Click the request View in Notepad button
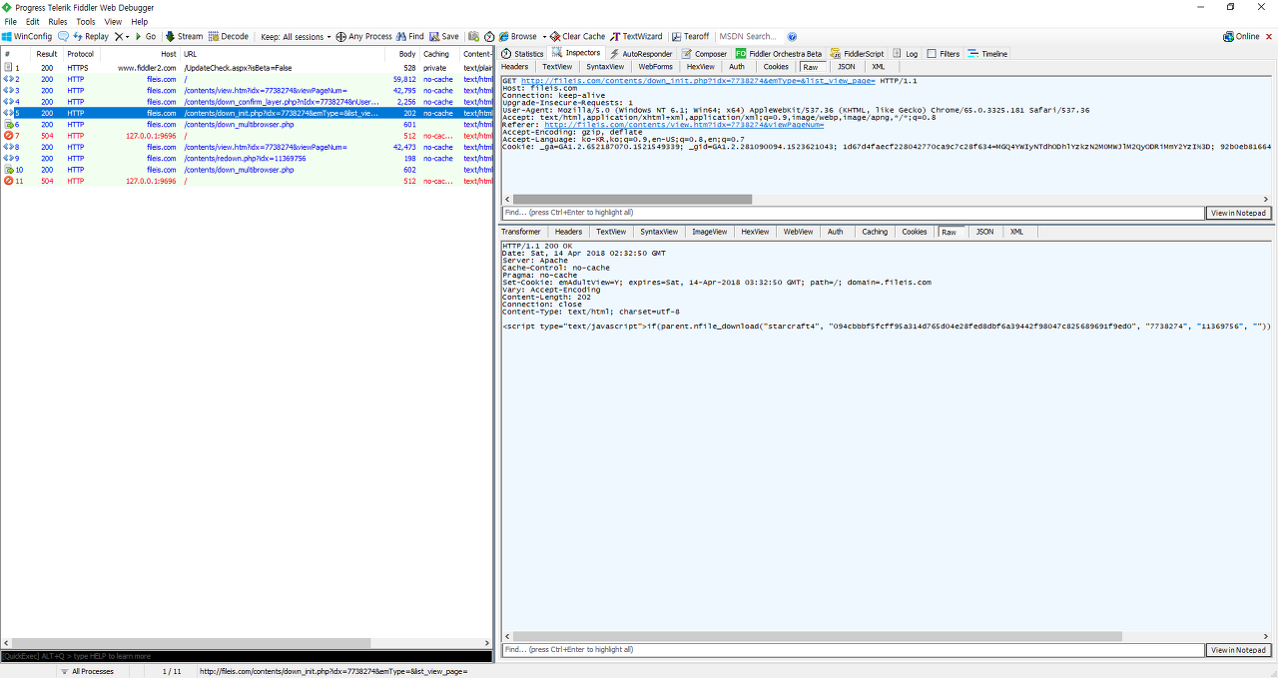The image size is (1278, 678). tap(1238, 213)
